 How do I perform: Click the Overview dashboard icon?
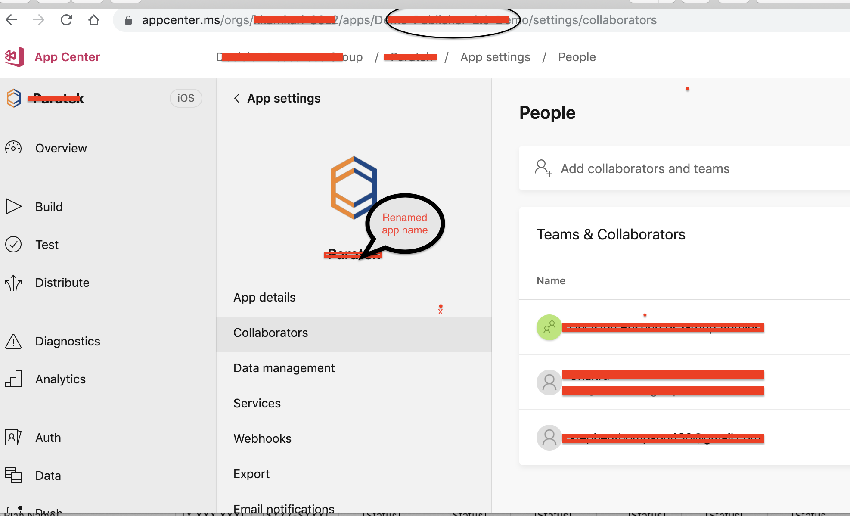(x=13, y=148)
